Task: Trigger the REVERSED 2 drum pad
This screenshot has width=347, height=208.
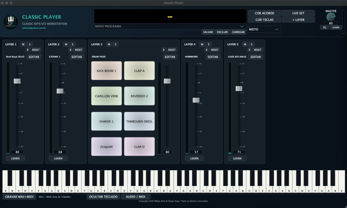Action: [x=140, y=96]
